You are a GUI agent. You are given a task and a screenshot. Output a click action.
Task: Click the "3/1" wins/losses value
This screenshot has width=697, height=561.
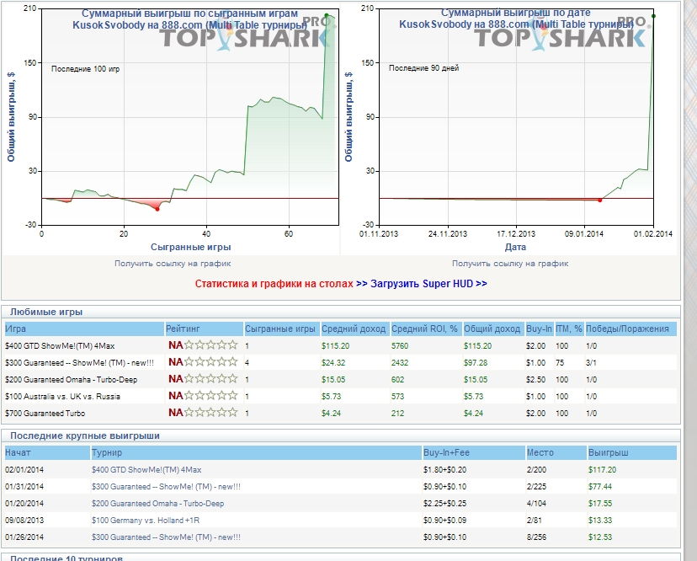coord(591,362)
